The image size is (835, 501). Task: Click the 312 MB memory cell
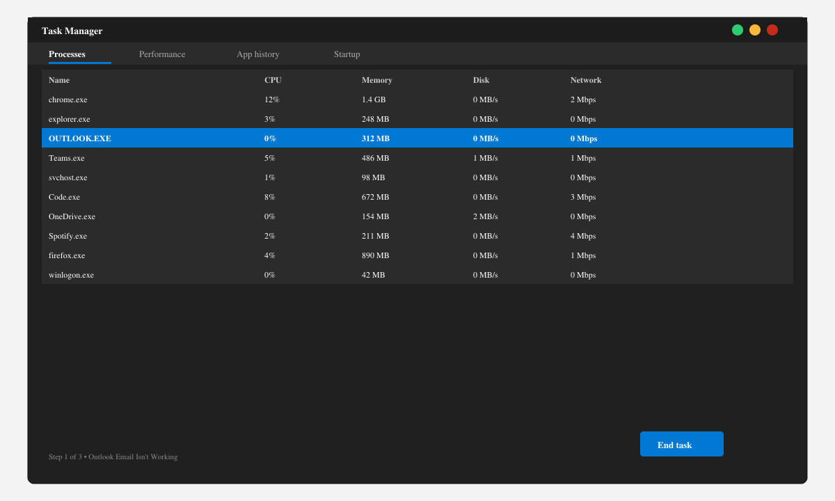tap(376, 138)
